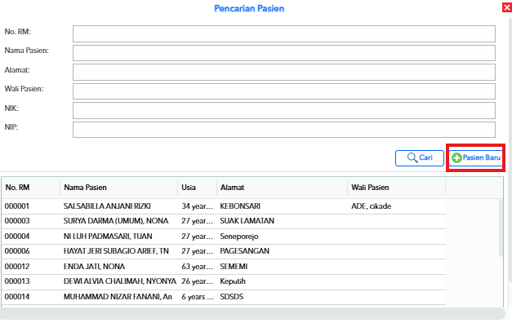
Task: Select HAYAT JERI SUBAGIO ARIEF, TN name
Action: point(116,251)
